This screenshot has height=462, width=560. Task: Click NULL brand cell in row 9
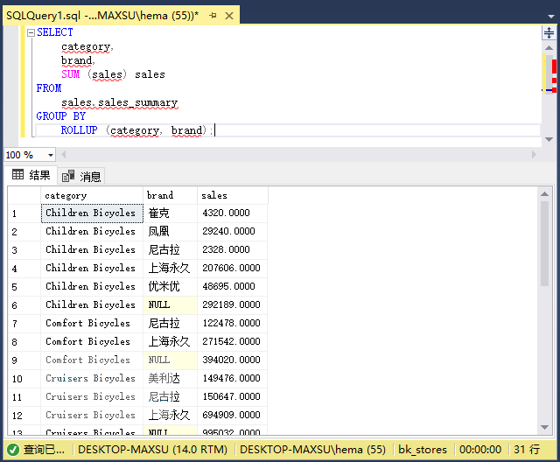coord(170,360)
